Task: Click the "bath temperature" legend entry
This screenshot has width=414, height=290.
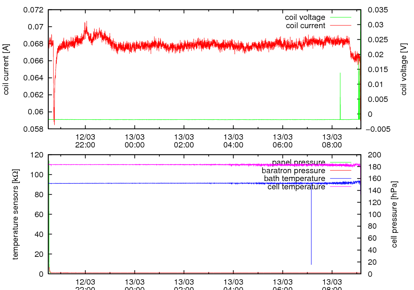Action: pos(294,179)
